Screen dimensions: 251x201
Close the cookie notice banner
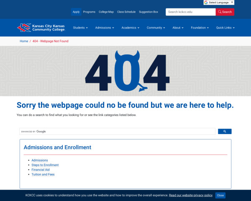click(x=220, y=196)
